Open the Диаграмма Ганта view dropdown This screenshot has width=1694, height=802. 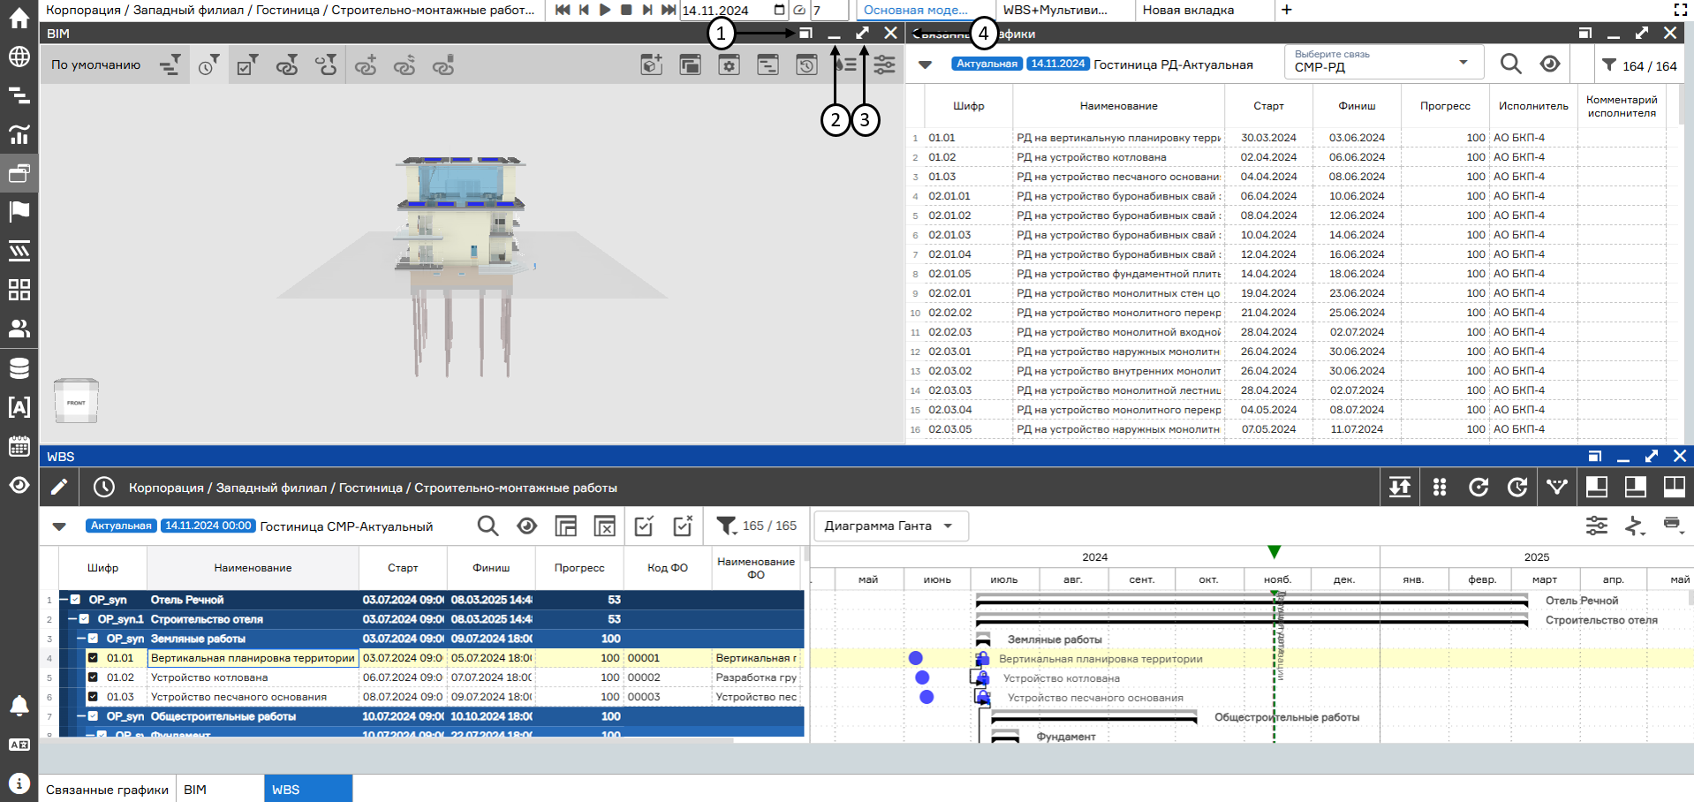click(x=890, y=526)
